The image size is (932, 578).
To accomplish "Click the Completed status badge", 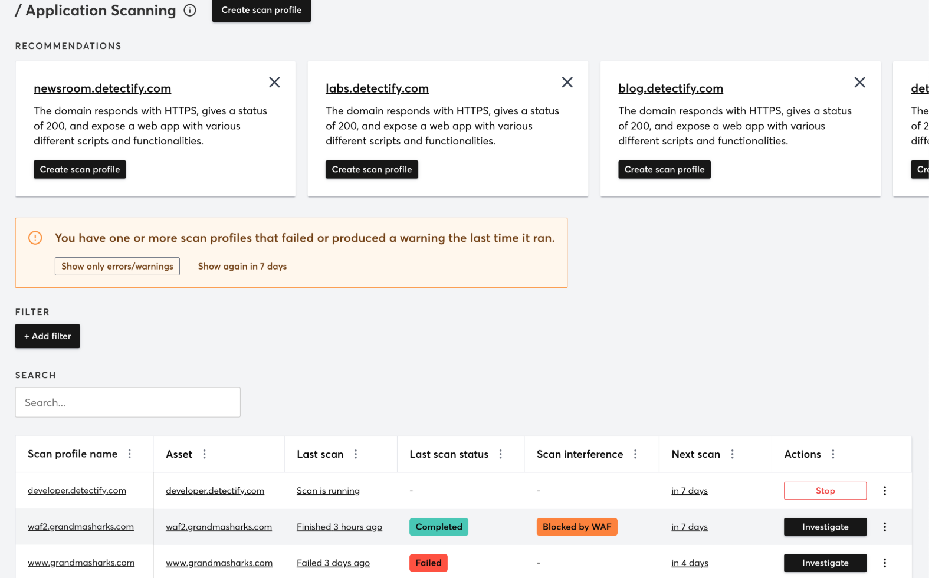I will (x=439, y=527).
